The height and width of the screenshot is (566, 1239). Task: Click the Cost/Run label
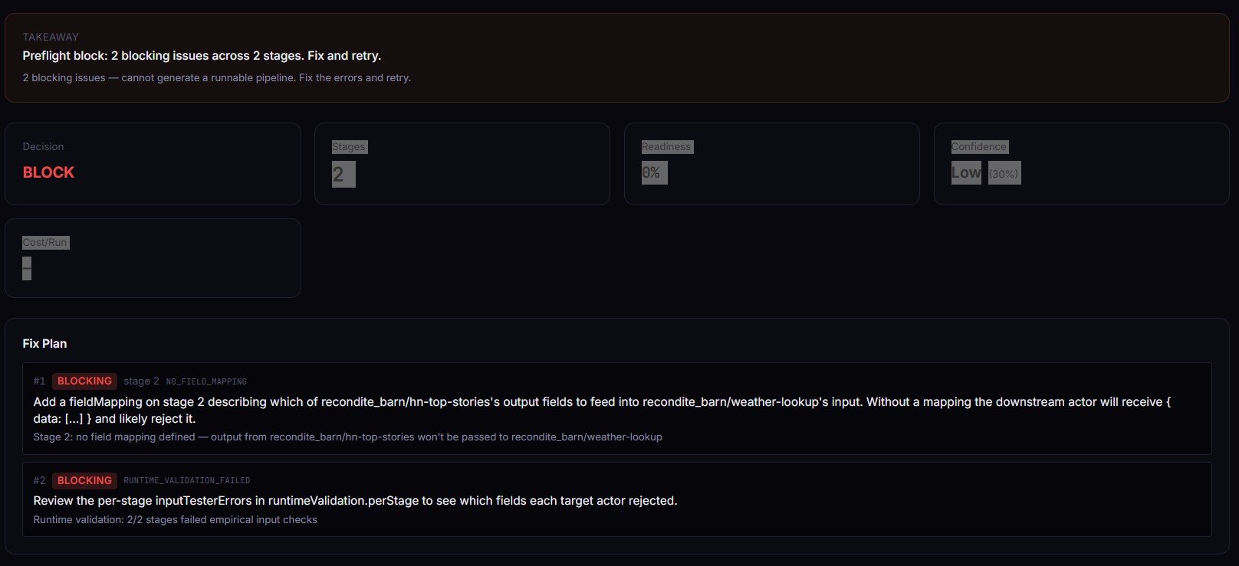45,242
